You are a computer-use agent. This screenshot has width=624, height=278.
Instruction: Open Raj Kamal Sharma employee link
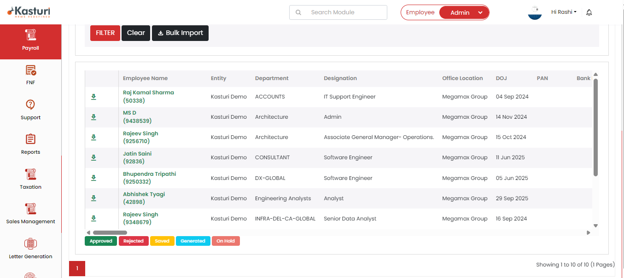(x=148, y=97)
